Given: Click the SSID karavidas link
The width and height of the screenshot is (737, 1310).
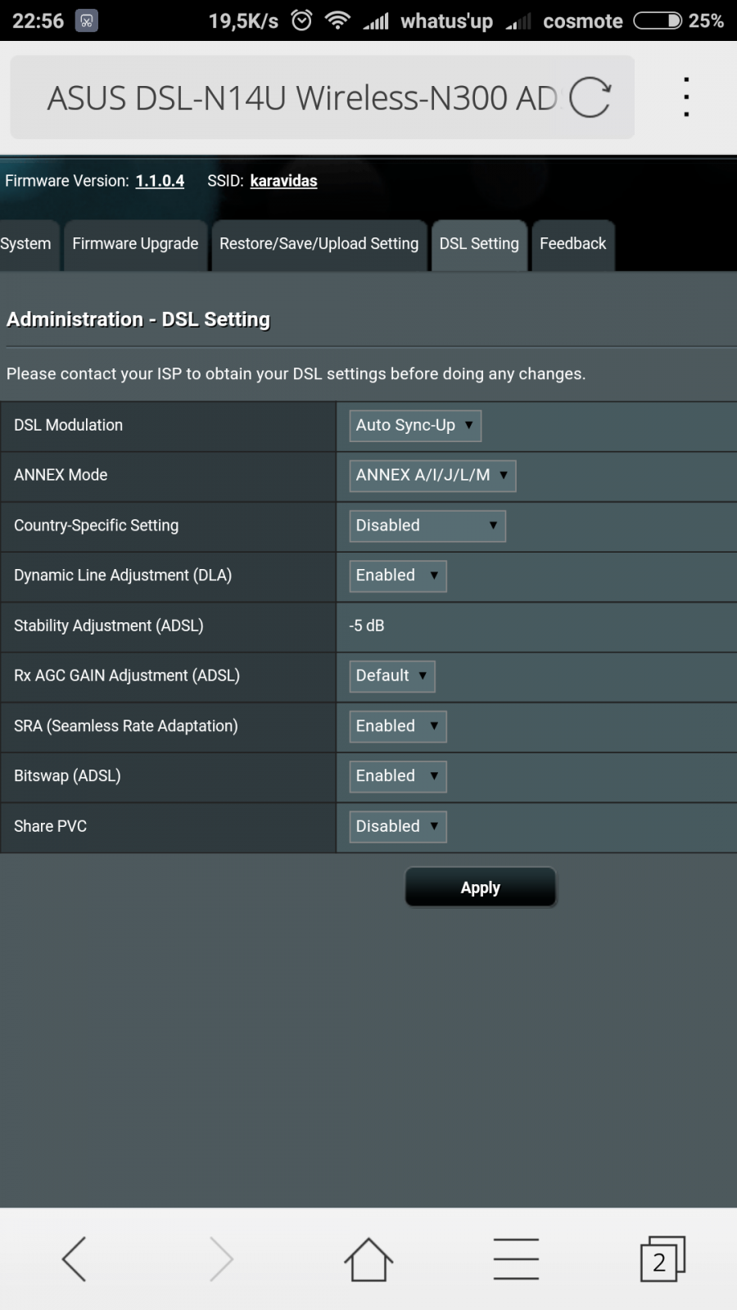Looking at the screenshot, I should 283,181.
